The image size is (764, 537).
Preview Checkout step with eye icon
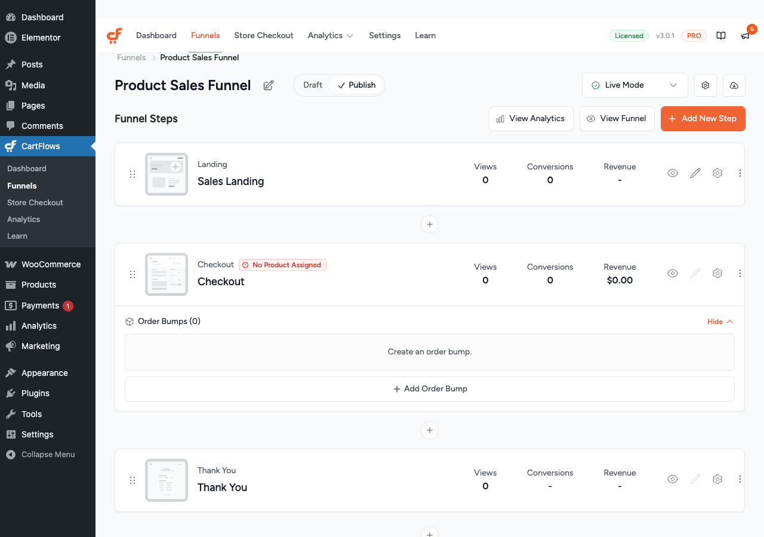[x=673, y=273]
